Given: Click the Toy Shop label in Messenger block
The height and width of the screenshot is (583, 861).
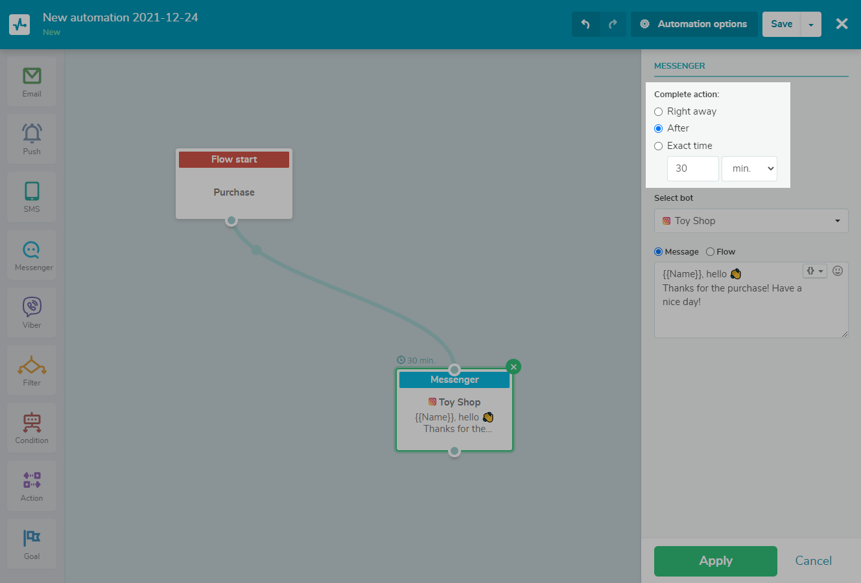Looking at the screenshot, I should point(454,402).
